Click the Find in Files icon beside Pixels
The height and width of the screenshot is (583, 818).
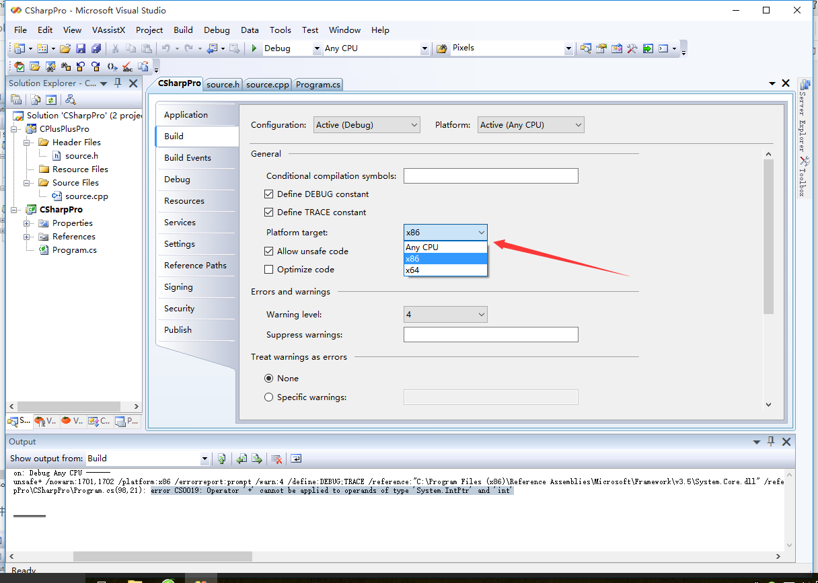coord(442,48)
